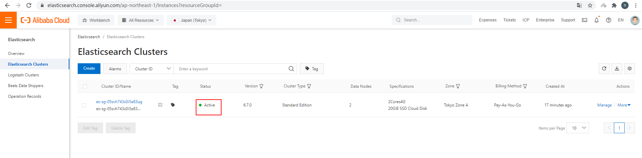Image resolution: width=642 pixels, height=158 pixels.
Task: Open the Tickets menu
Action: click(x=509, y=20)
